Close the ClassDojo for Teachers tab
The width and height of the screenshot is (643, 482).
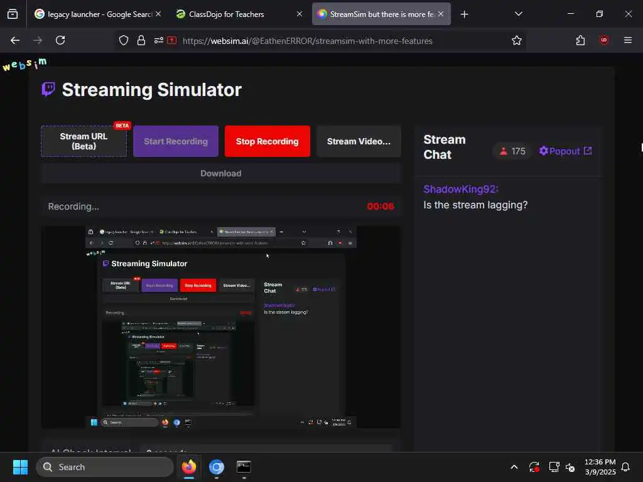tap(300, 14)
